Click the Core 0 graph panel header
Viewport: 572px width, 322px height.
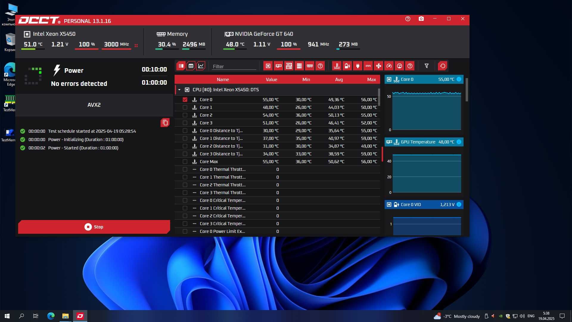(x=424, y=79)
